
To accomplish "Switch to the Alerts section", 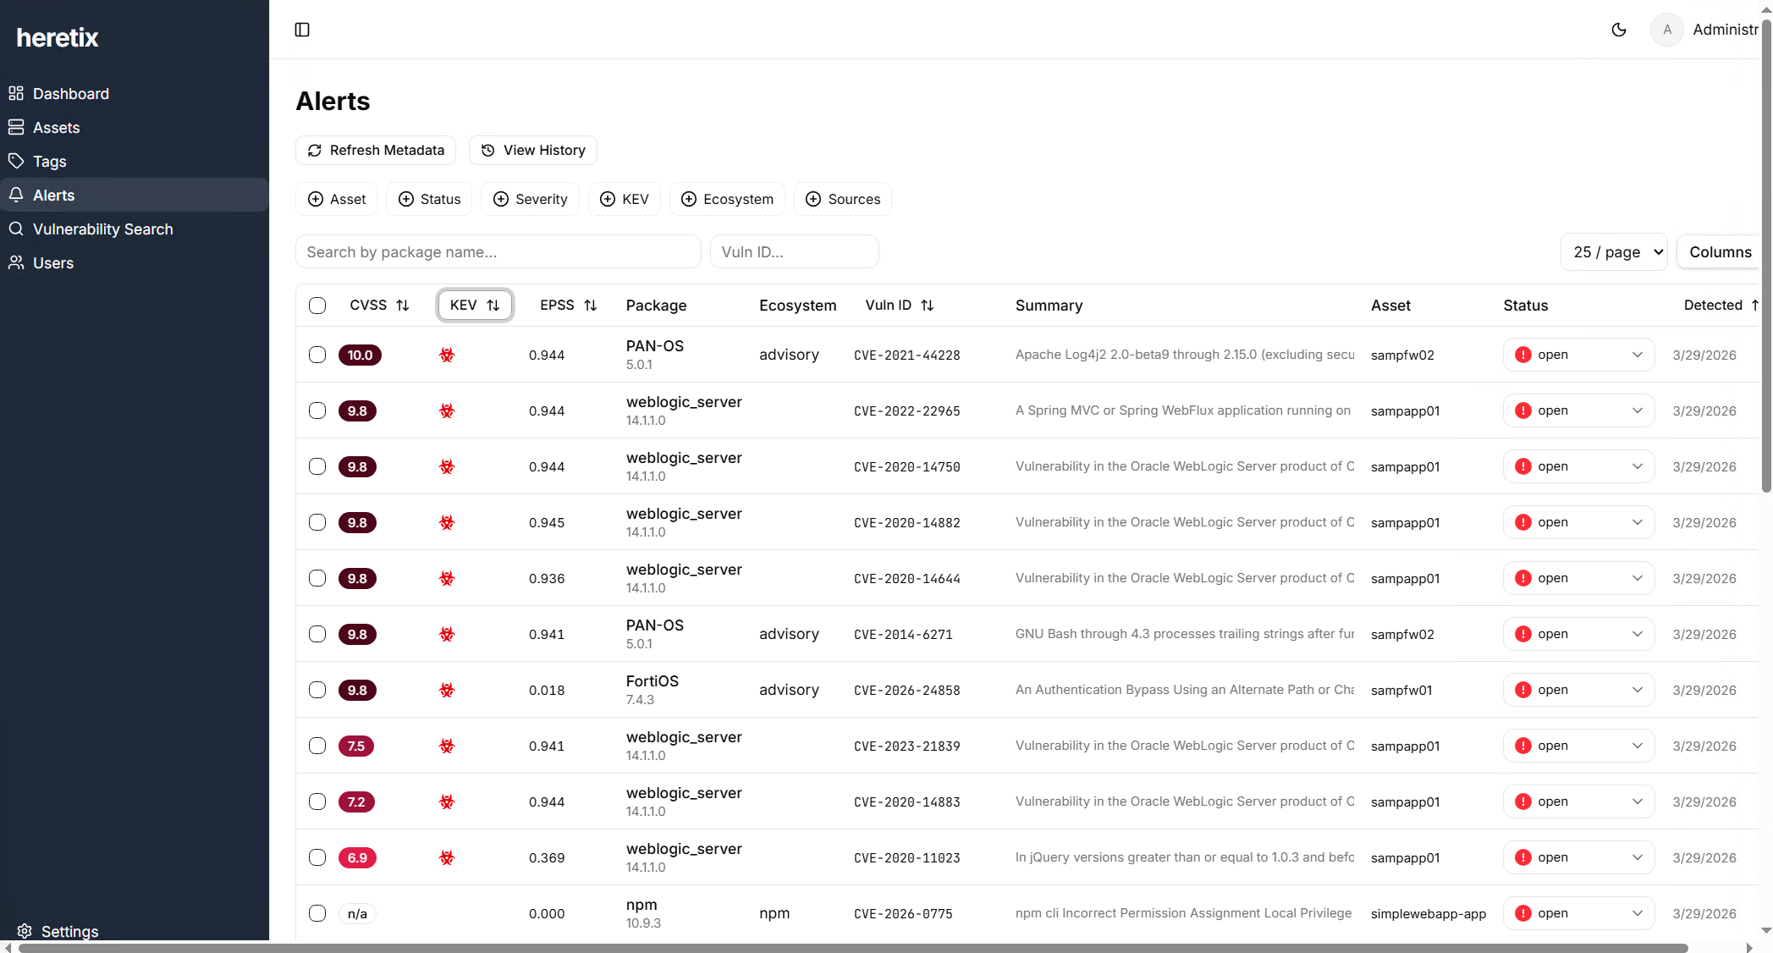I will 53,195.
